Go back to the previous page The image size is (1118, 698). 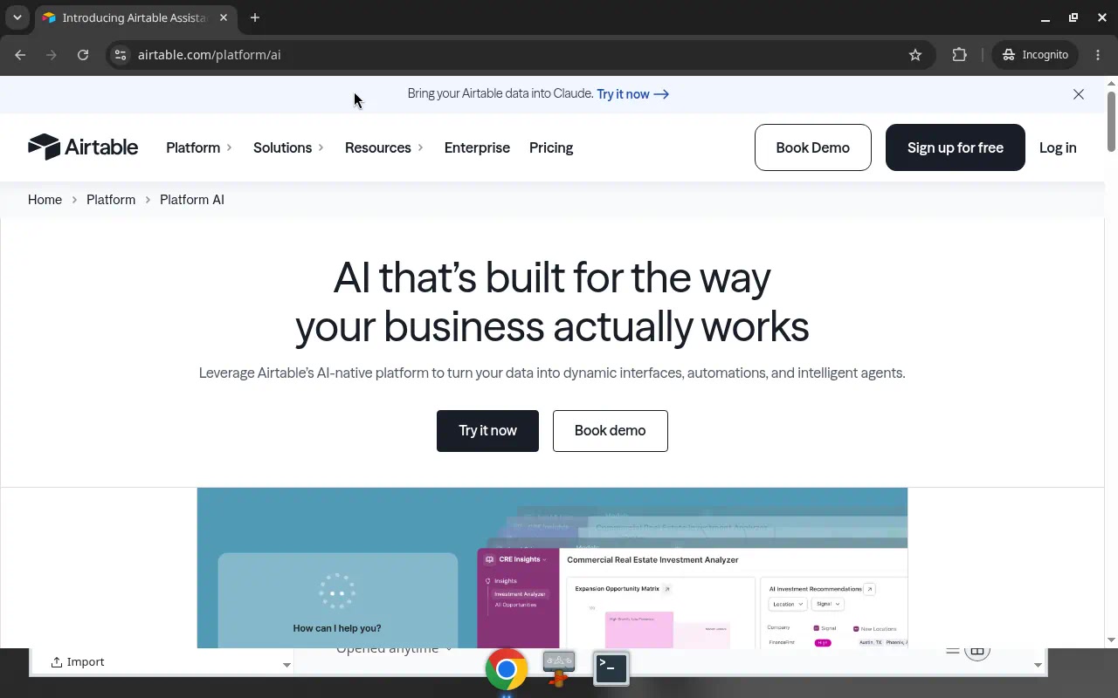tap(20, 55)
